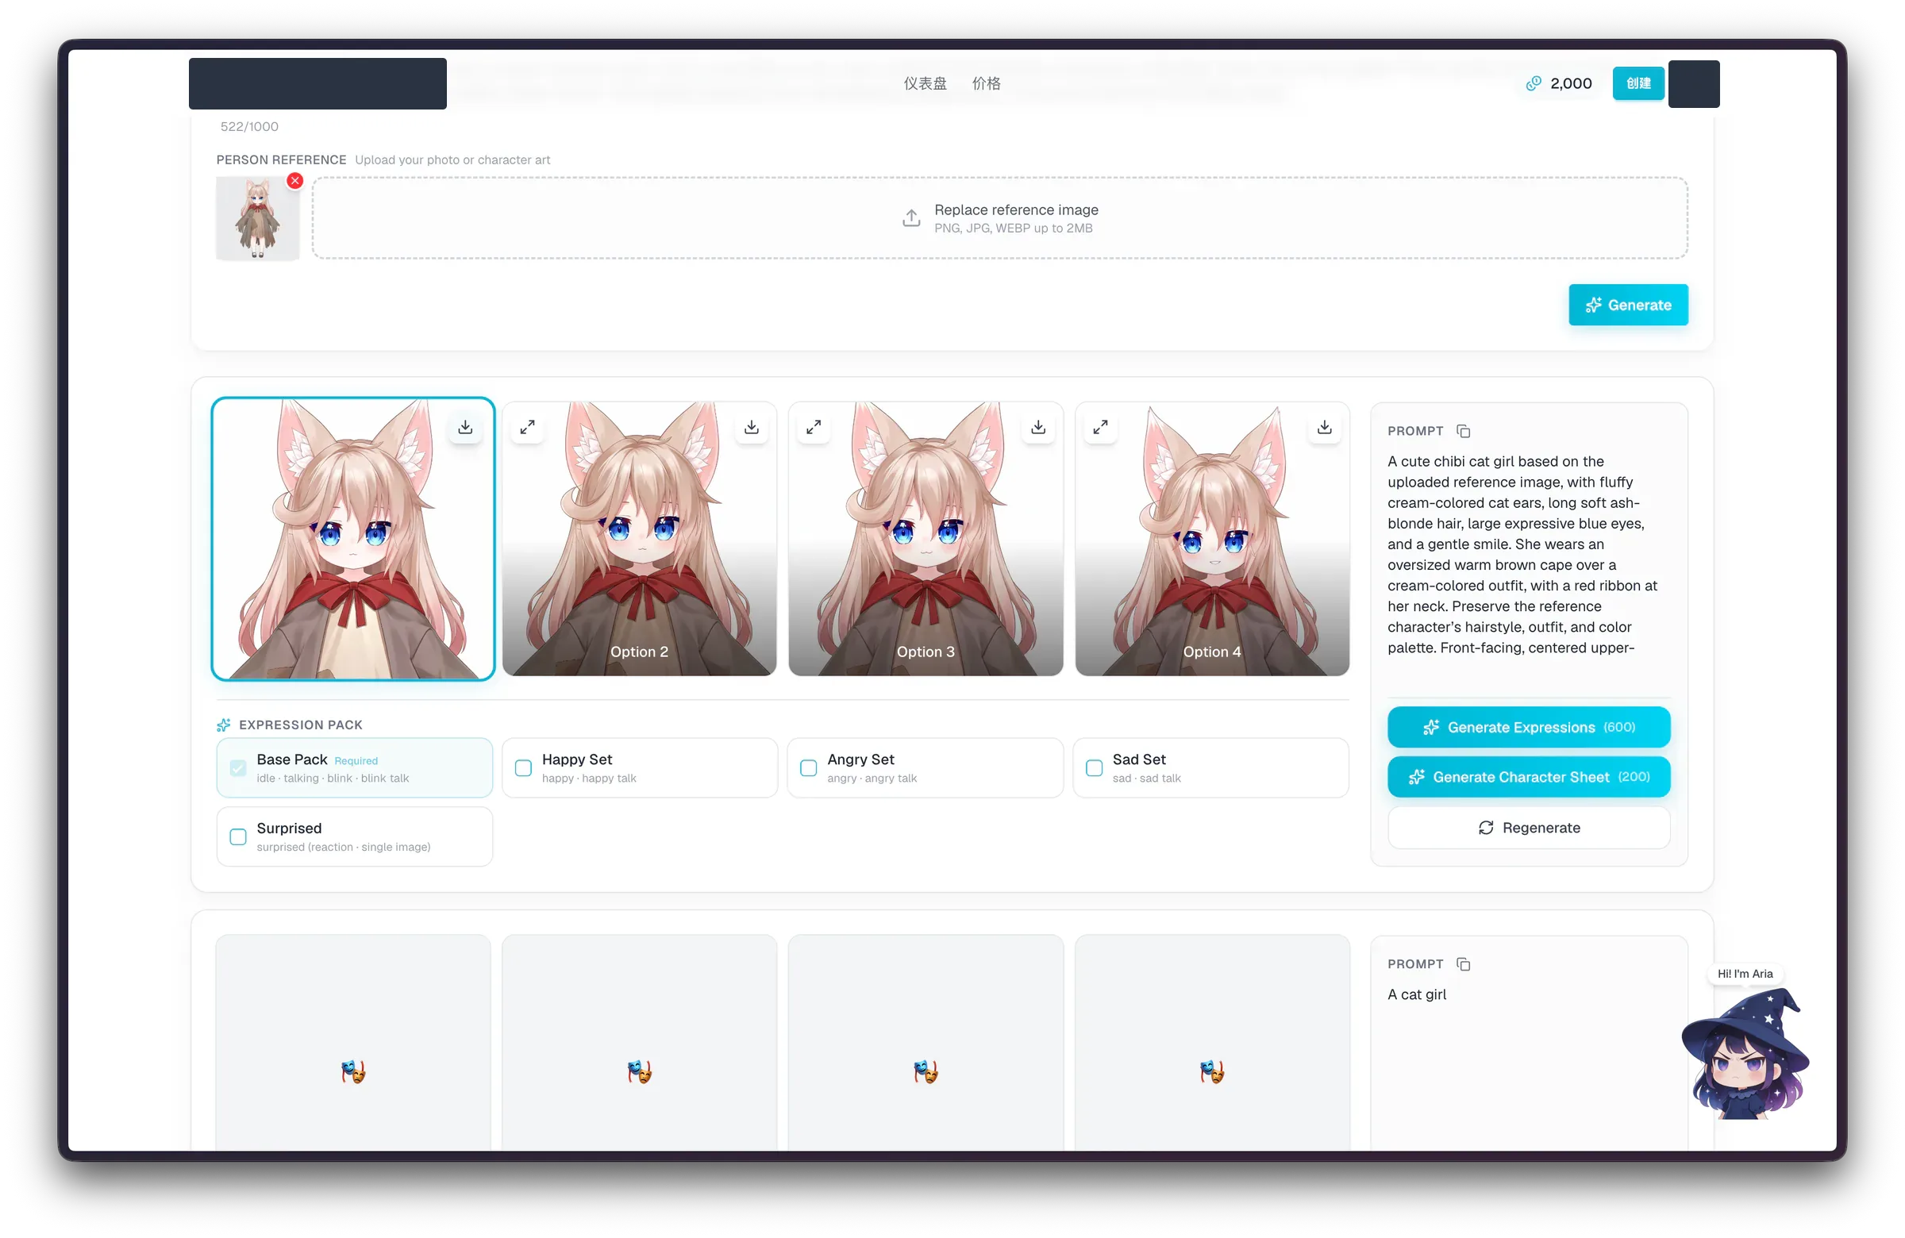Expand the Option 4 image fullscreen
The image size is (1905, 1238).
click(1101, 427)
